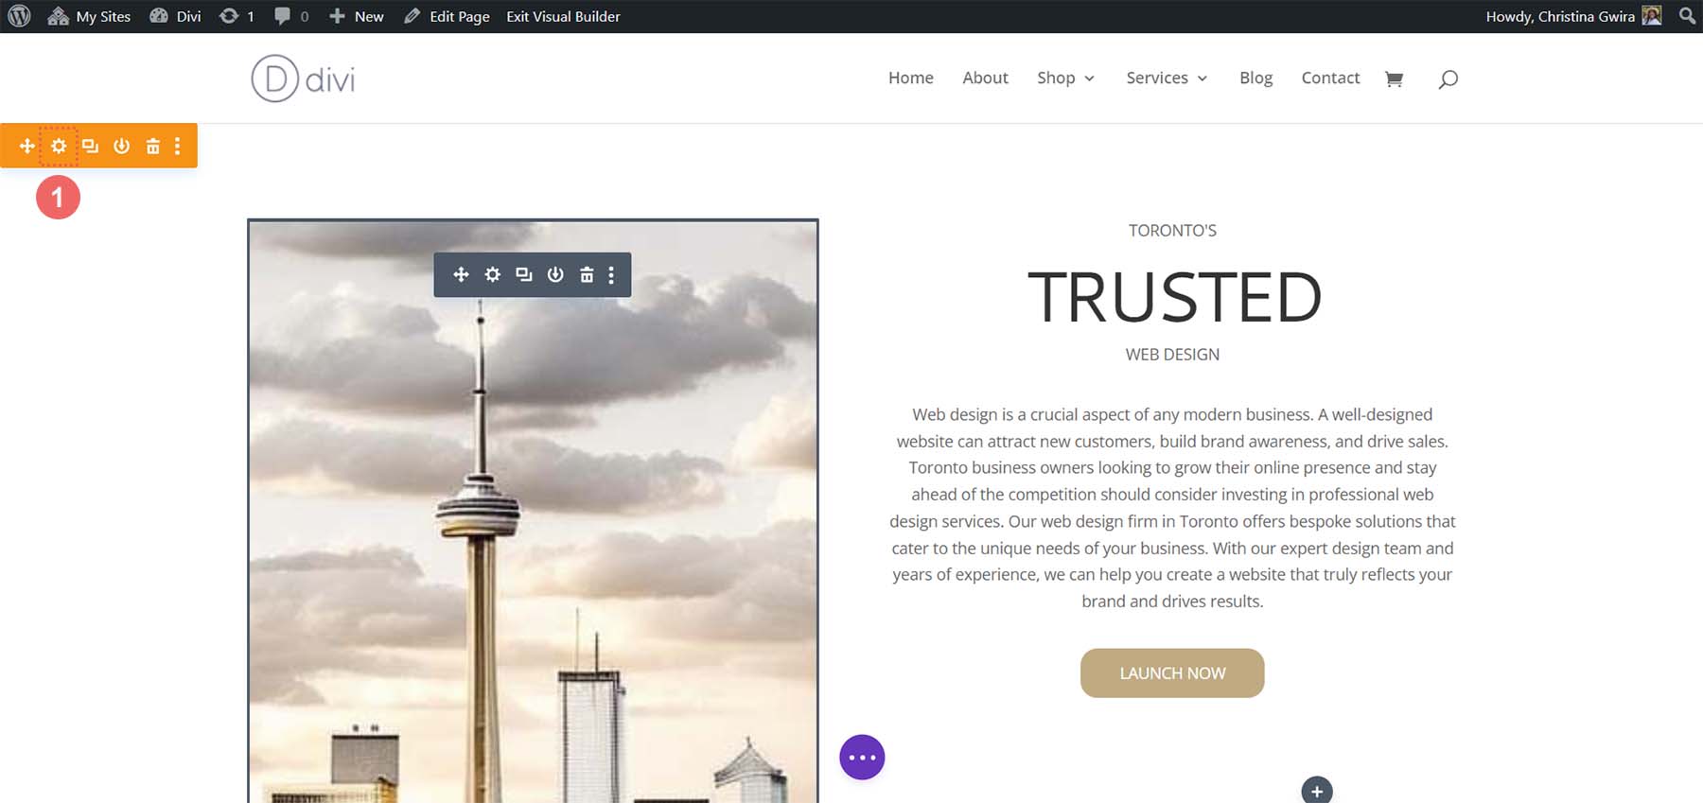This screenshot has width=1703, height=803.
Task: Open the purple Divi builder options circle
Action: tap(862, 758)
